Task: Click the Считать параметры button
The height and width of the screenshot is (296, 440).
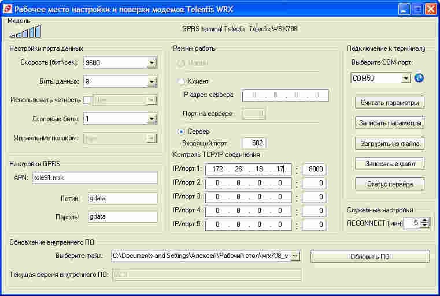Action: coord(390,103)
